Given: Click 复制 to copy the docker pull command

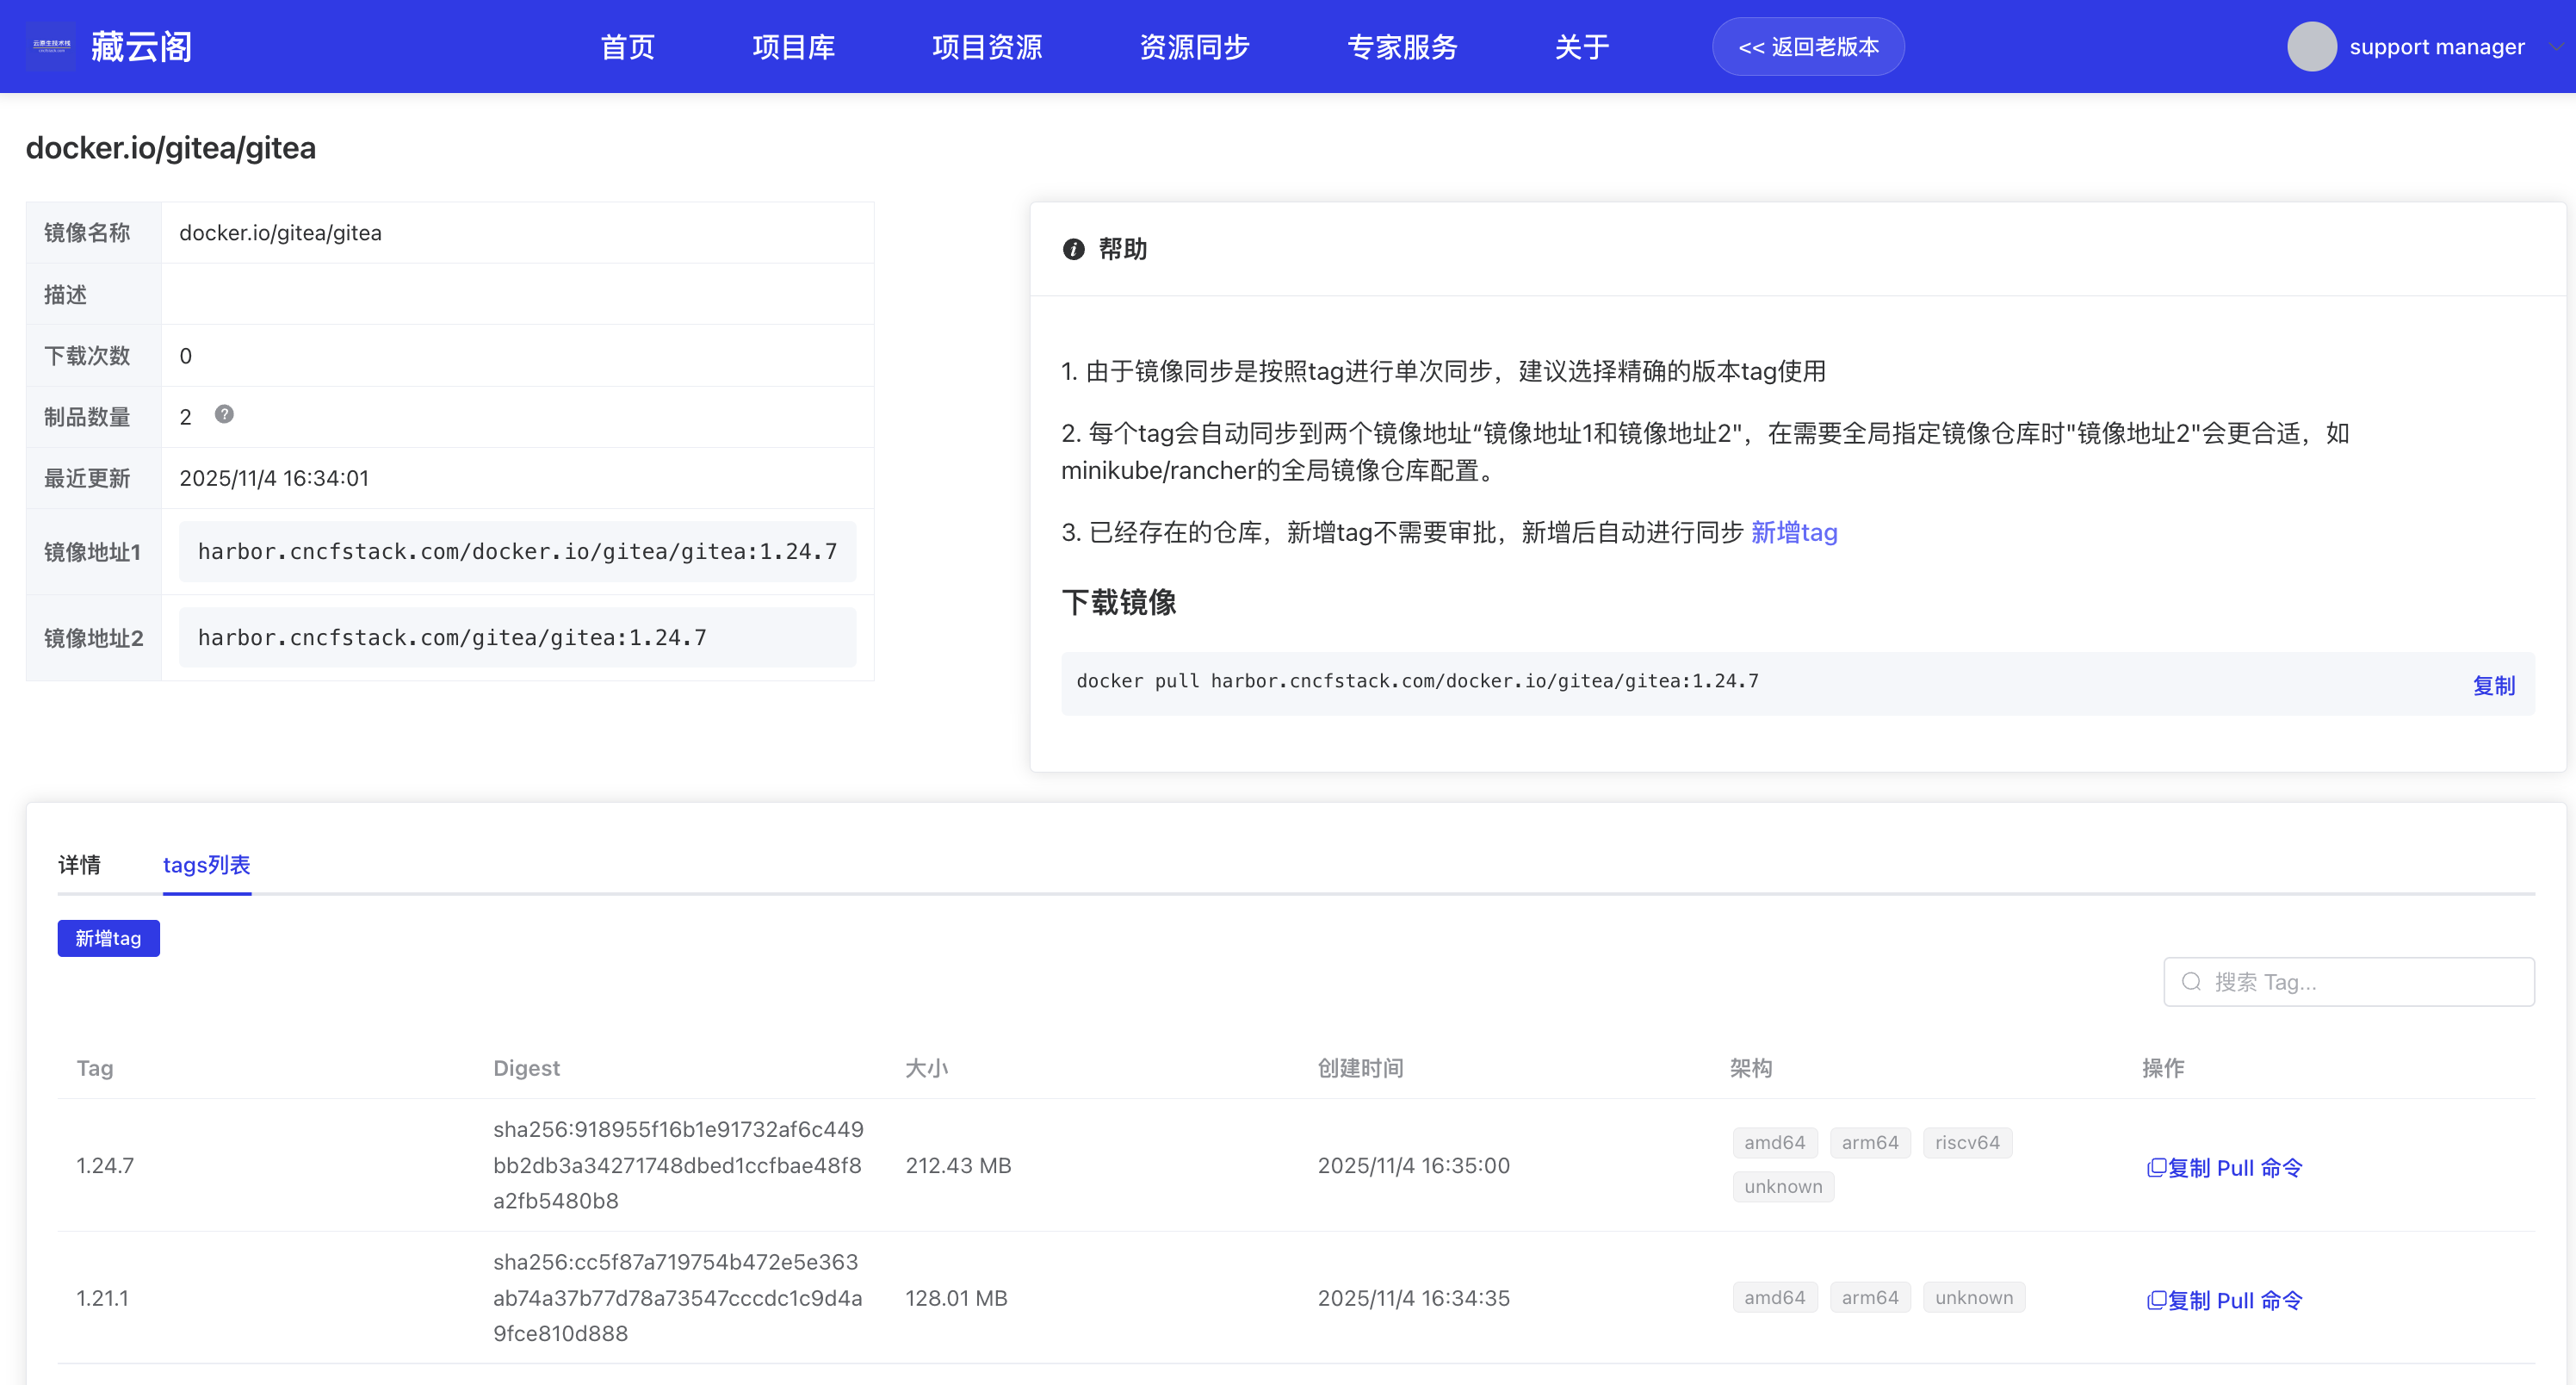Looking at the screenshot, I should [2493, 686].
